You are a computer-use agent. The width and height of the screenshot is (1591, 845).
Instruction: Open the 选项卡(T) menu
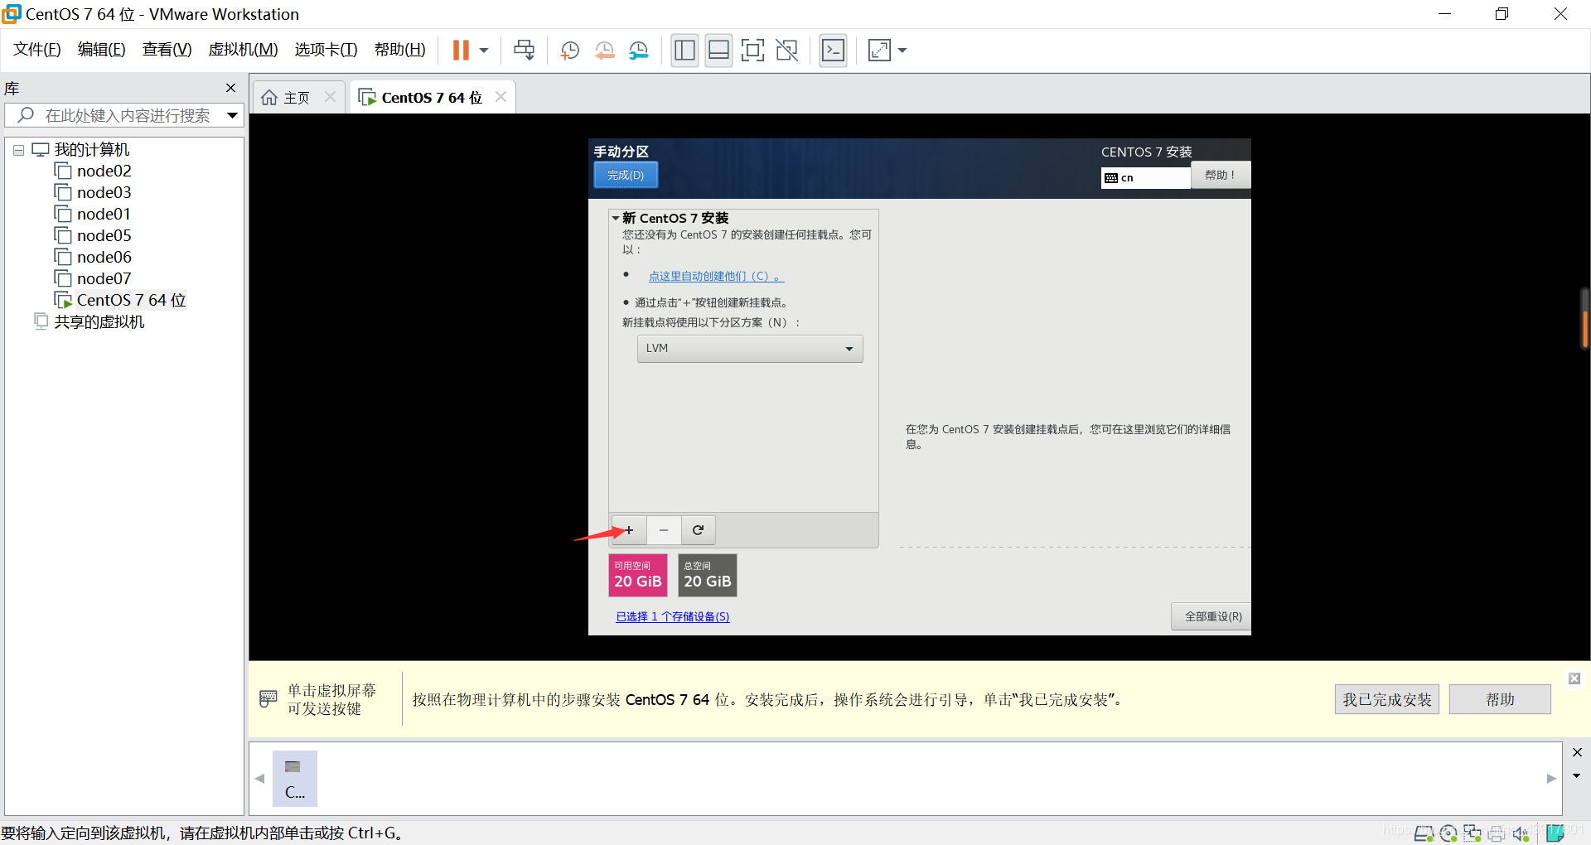click(x=326, y=50)
